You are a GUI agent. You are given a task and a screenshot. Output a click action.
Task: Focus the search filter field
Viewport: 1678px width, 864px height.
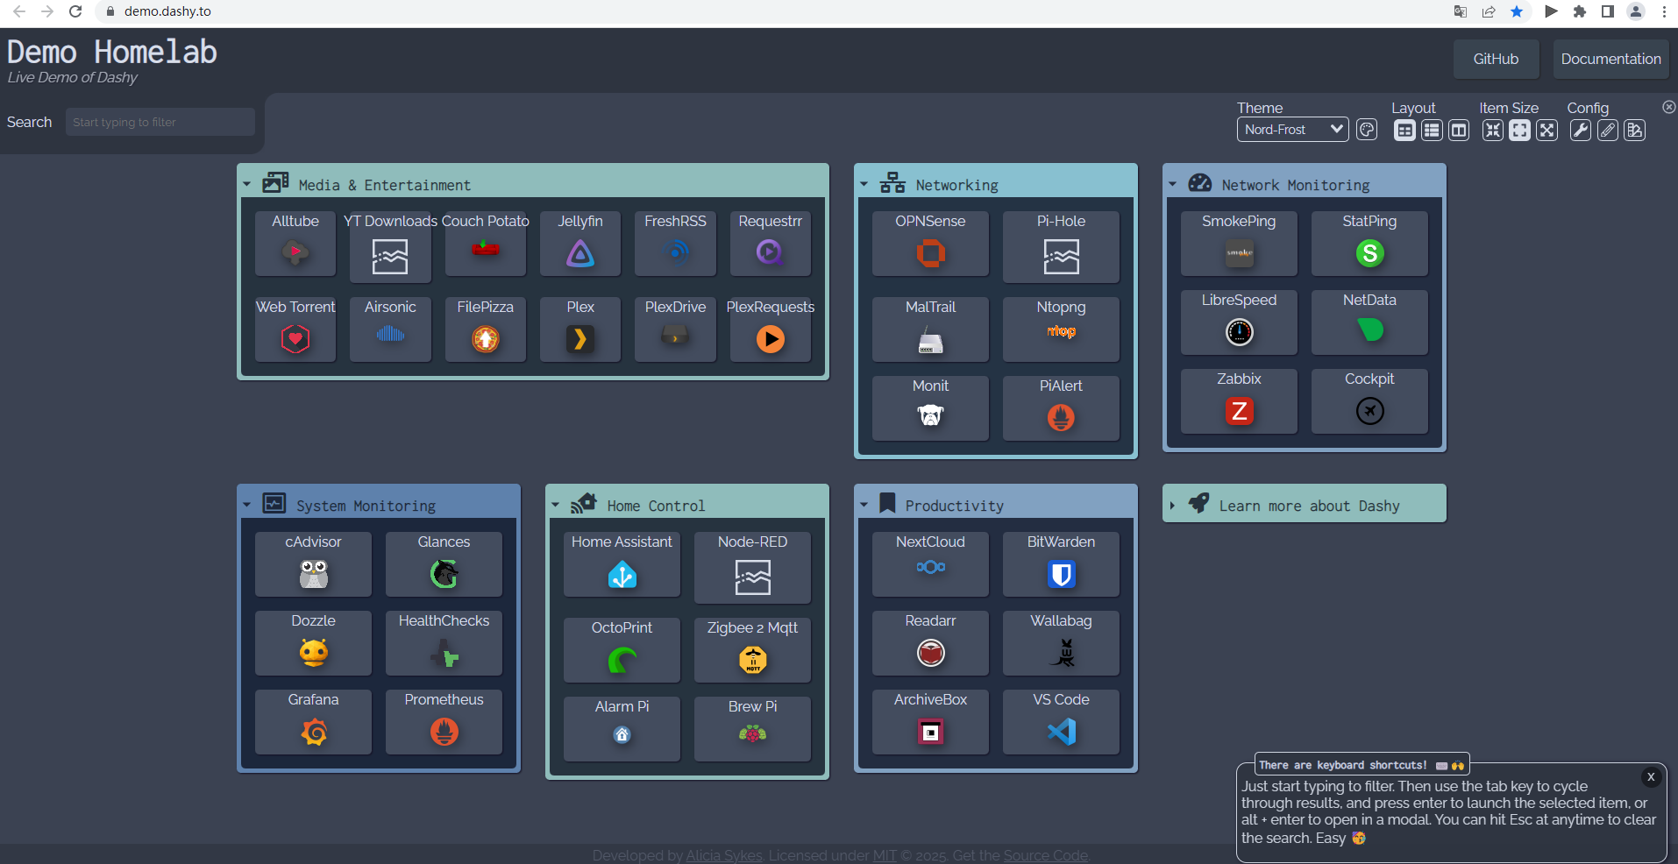pos(160,122)
